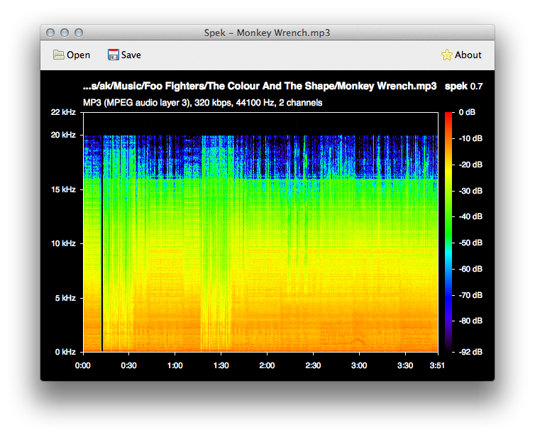
Task: Click the 3:00 time axis label
Action: coord(359,365)
